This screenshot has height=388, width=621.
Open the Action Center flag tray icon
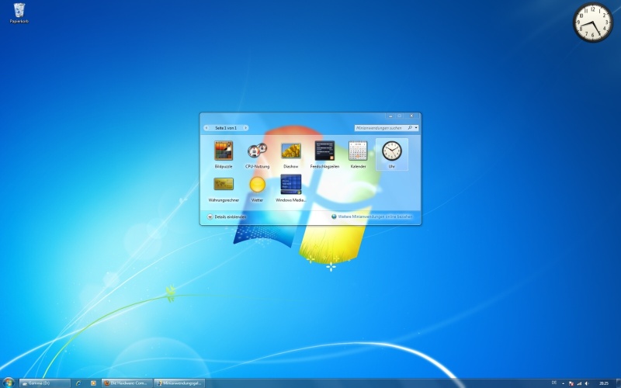(x=571, y=383)
